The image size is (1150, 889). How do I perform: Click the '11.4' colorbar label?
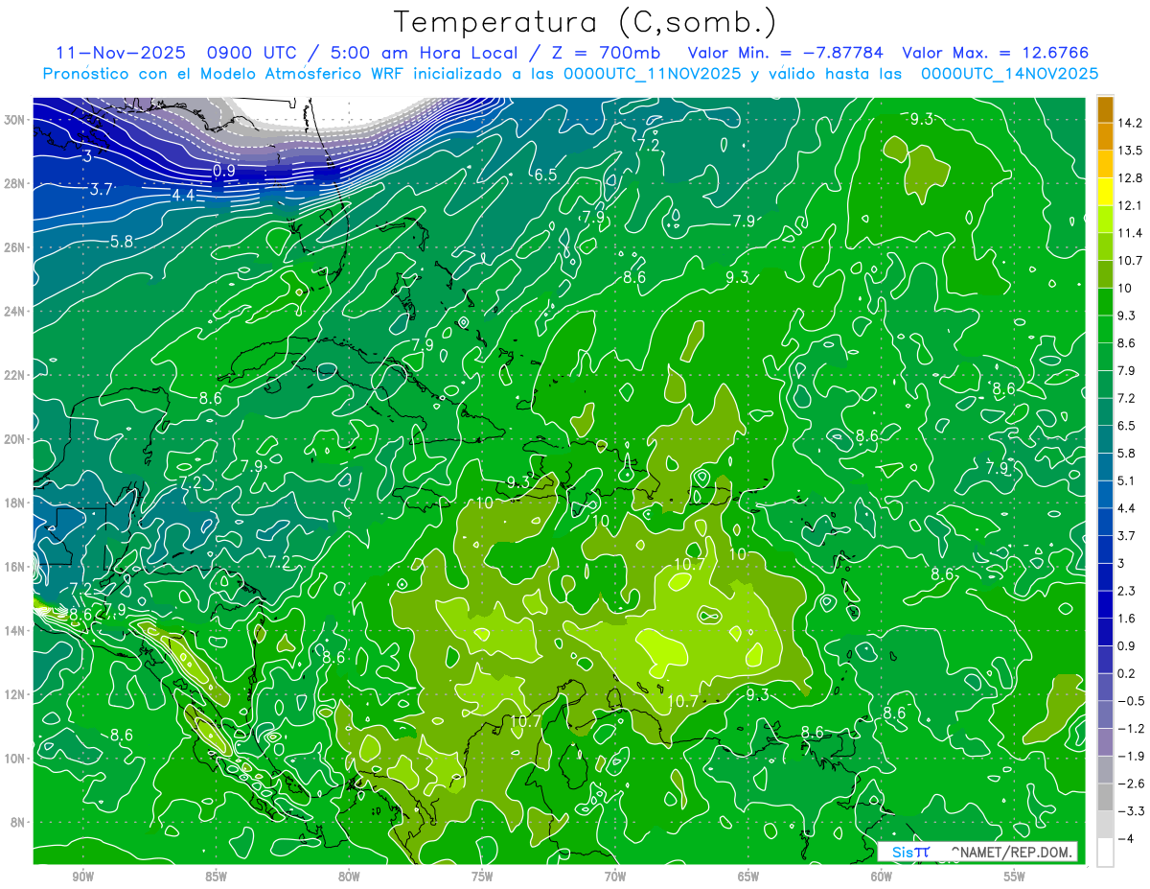pos(1130,233)
